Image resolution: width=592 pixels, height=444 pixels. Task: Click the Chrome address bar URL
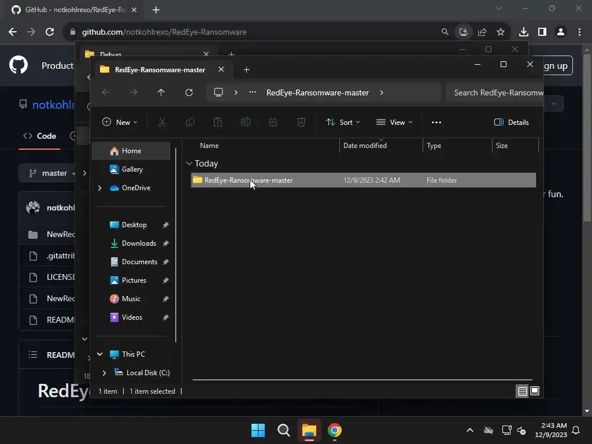tap(164, 32)
